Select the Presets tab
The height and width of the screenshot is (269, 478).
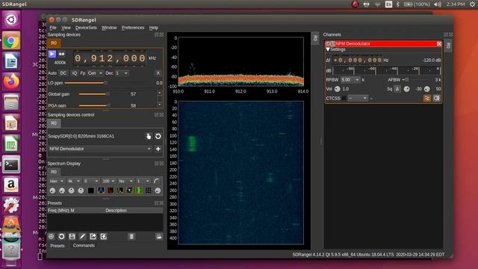58,246
